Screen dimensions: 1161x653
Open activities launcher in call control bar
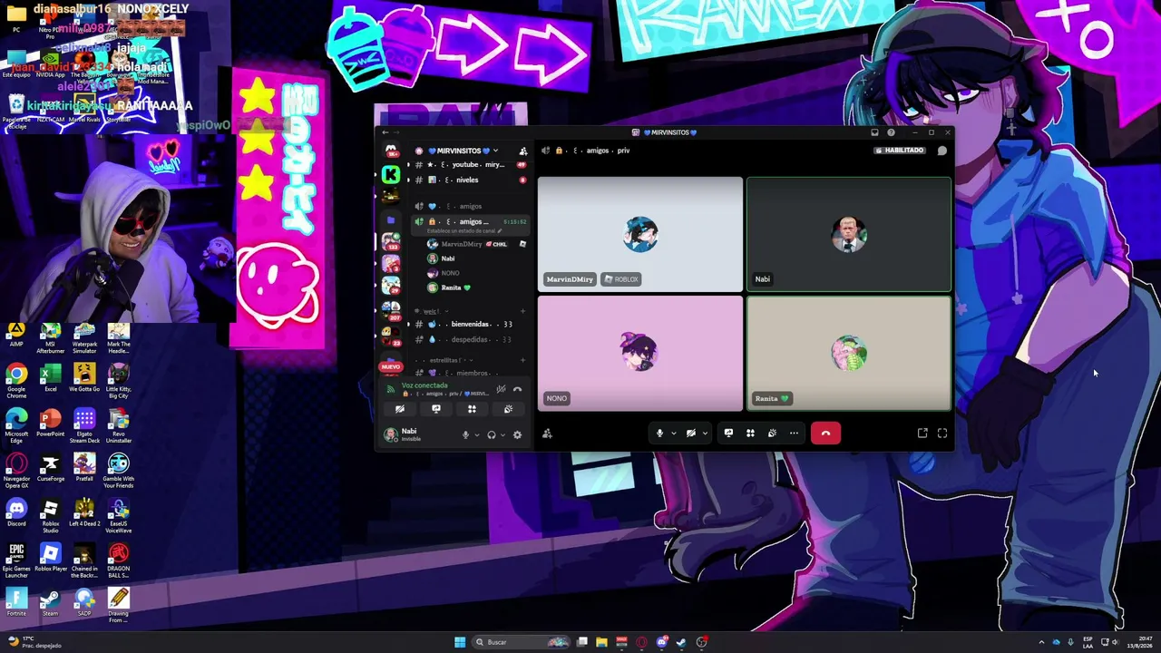(x=750, y=434)
